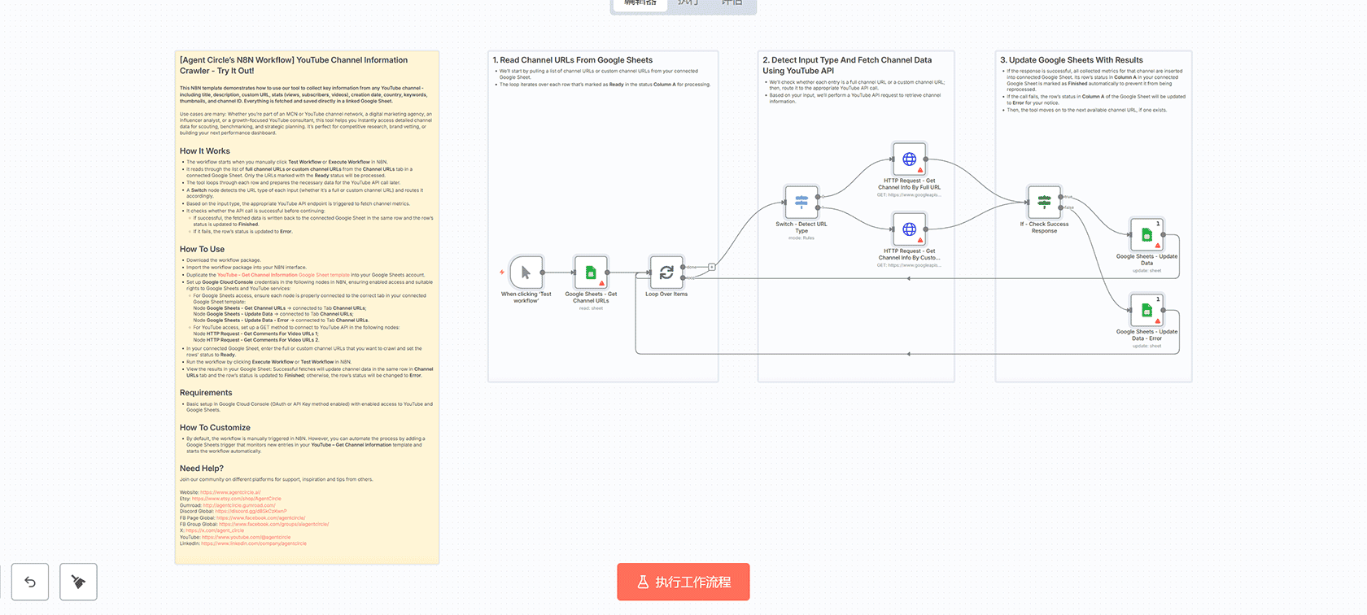Select the Google Sheets Update Data node
The height and width of the screenshot is (615, 1367).
pyautogui.click(x=1146, y=235)
